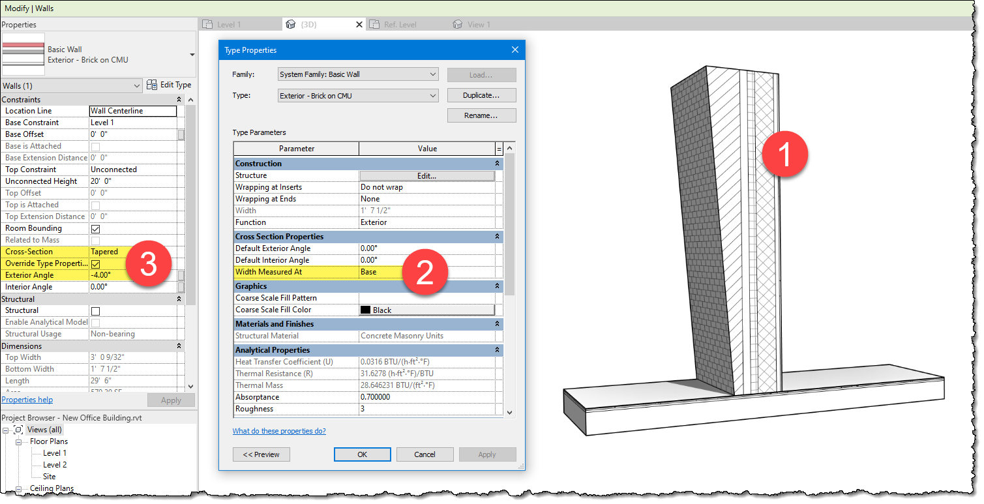
Task: Click Cancel in Type Properties dialog
Action: (425, 454)
